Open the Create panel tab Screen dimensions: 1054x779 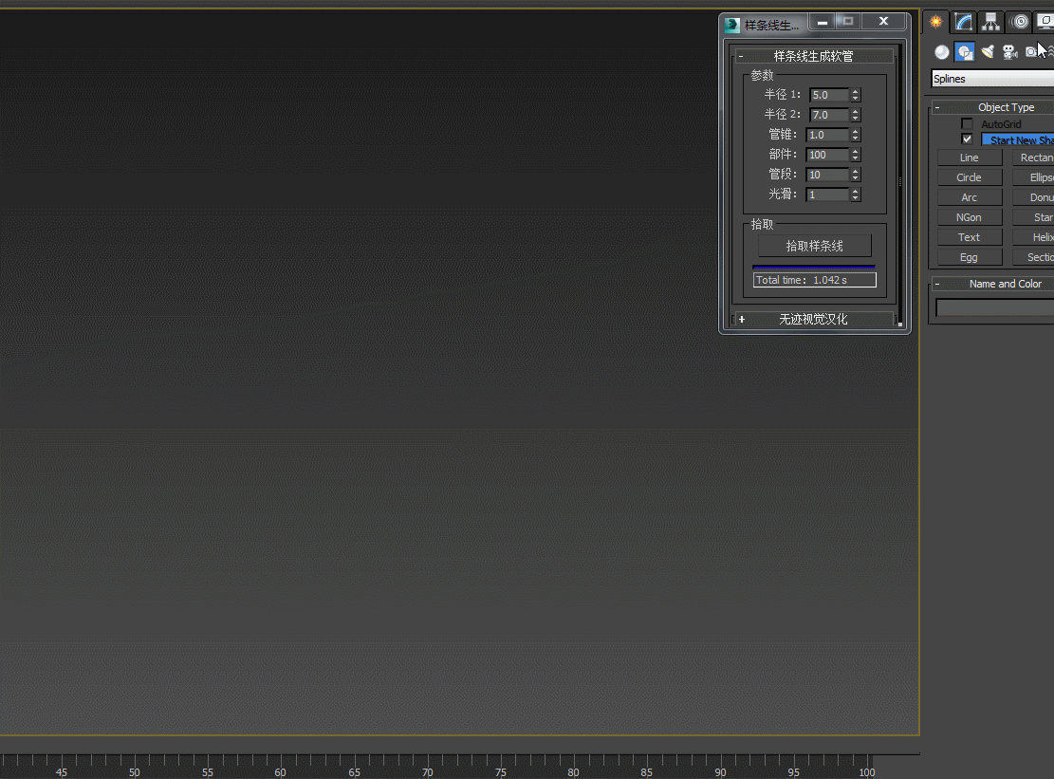tap(936, 22)
